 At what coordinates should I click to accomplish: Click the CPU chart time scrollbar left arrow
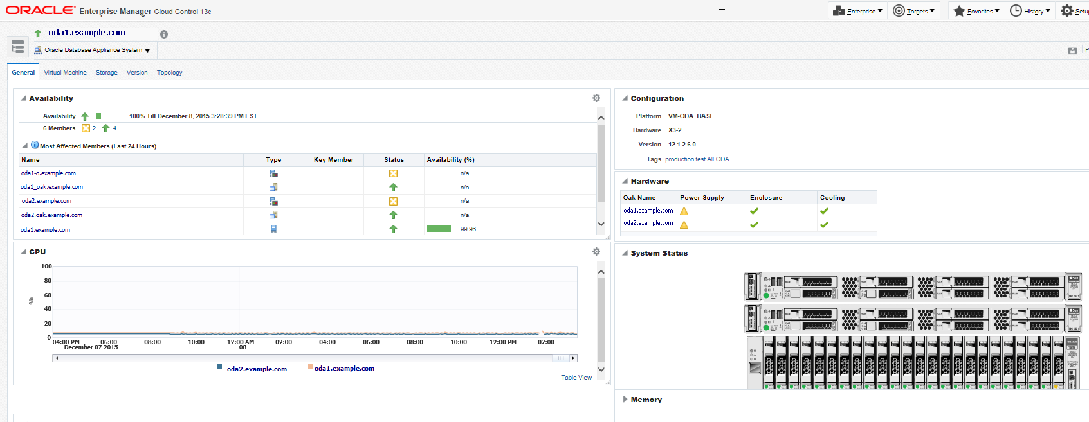(x=57, y=358)
